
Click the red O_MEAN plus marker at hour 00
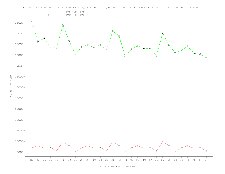32,148
